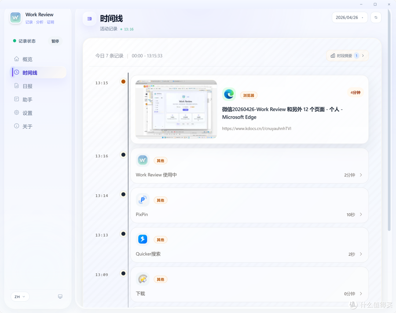Click the chat icon beside 助手
396x313 pixels.
click(16, 99)
